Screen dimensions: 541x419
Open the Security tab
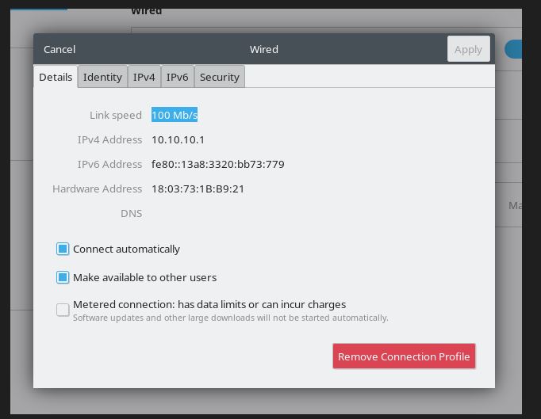[220, 77]
